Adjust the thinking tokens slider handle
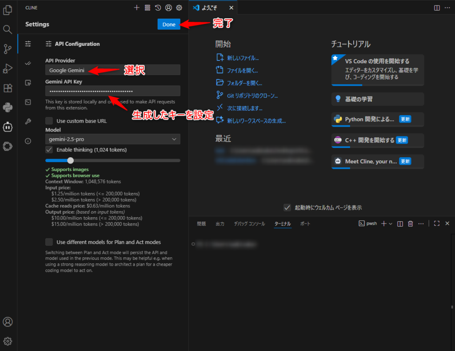The image size is (455, 351). [x=70, y=160]
